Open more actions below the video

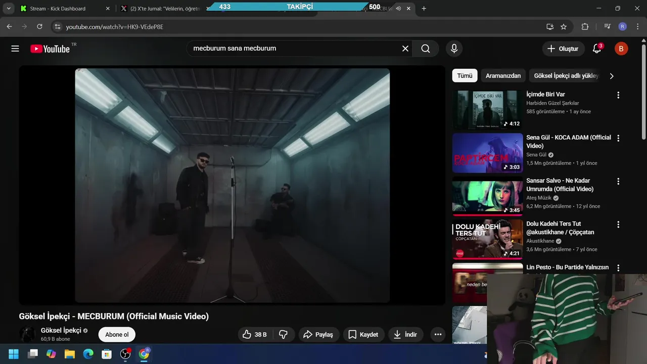438,334
